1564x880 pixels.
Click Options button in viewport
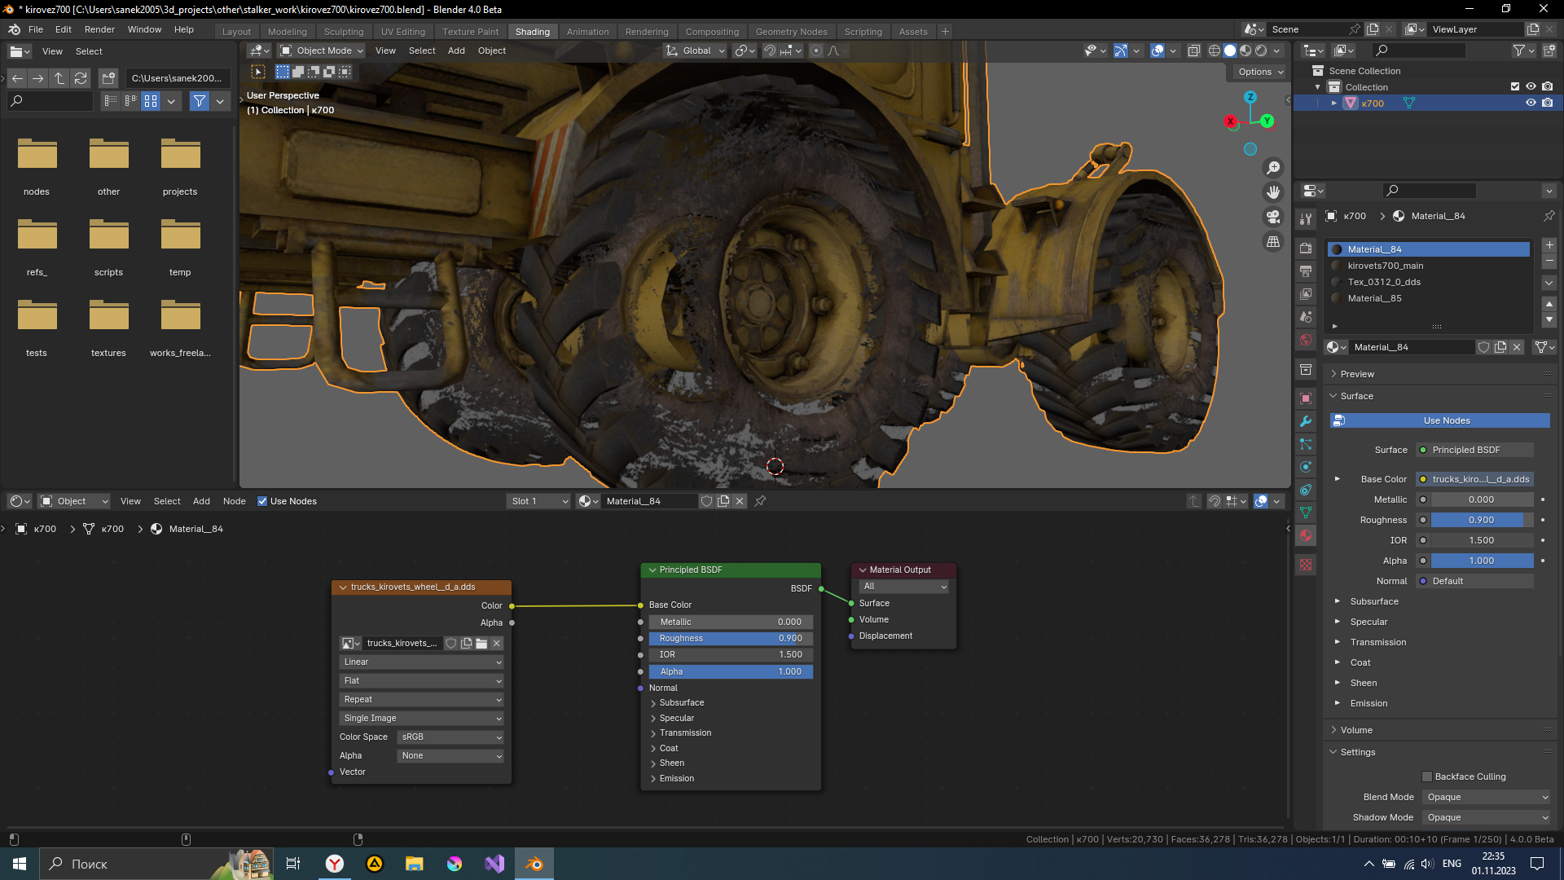[1260, 72]
